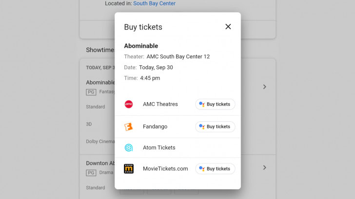Image resolution: width=355 pixels, height=199 pixels.
Task: Expand the Abominable showtime chevron
Action: (x=264, y=87)
